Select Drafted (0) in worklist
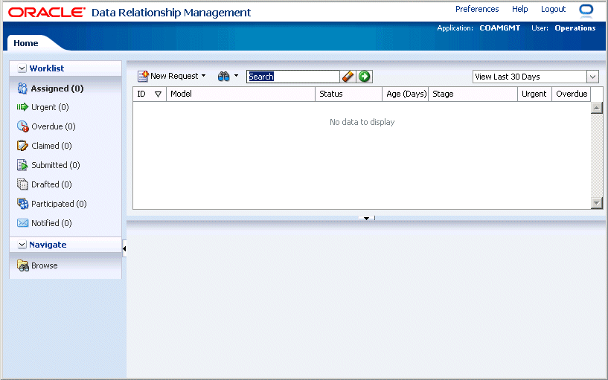 (51, 184)
